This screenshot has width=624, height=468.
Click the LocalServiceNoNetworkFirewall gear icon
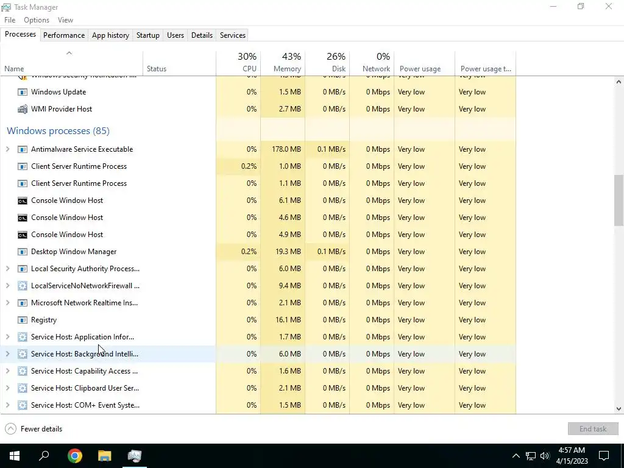click(23, 286)
